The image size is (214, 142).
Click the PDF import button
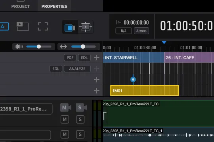click(70, 58)
